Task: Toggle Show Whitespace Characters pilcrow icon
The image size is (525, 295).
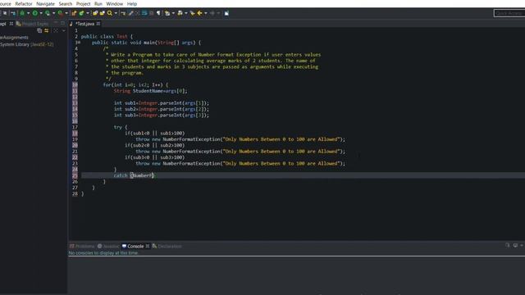Action: [x=158, y=13]
